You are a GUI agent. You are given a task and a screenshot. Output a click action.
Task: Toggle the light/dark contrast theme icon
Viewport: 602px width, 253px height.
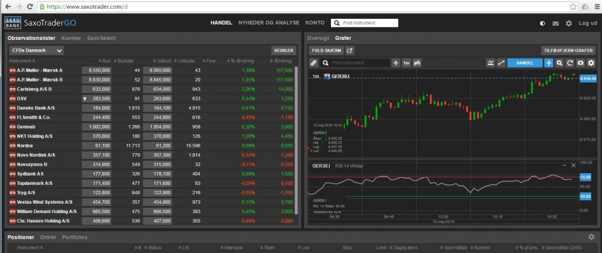pos(543,23)
